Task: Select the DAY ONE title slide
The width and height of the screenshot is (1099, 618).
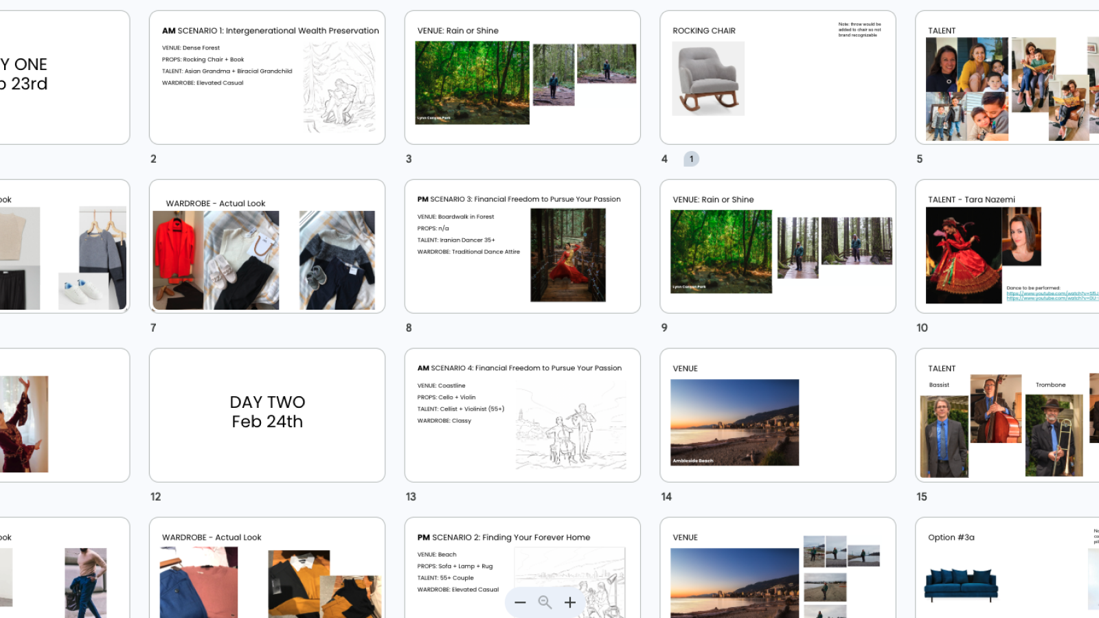Action: pyautogui.click(x=65, y=78)
